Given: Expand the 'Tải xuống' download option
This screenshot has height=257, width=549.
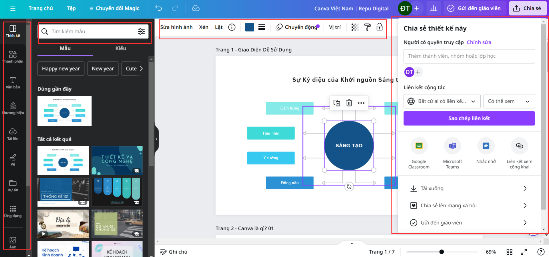Looking at the screenshot, I should pos(469,188).
